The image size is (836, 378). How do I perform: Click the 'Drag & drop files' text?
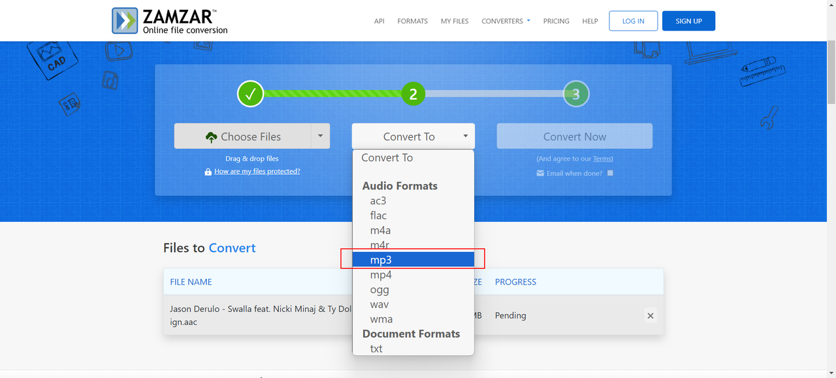coord(252,159)
